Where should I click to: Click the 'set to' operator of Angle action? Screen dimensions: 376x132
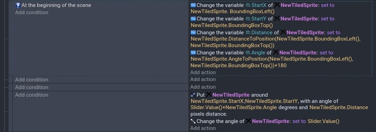pos(326,53)
